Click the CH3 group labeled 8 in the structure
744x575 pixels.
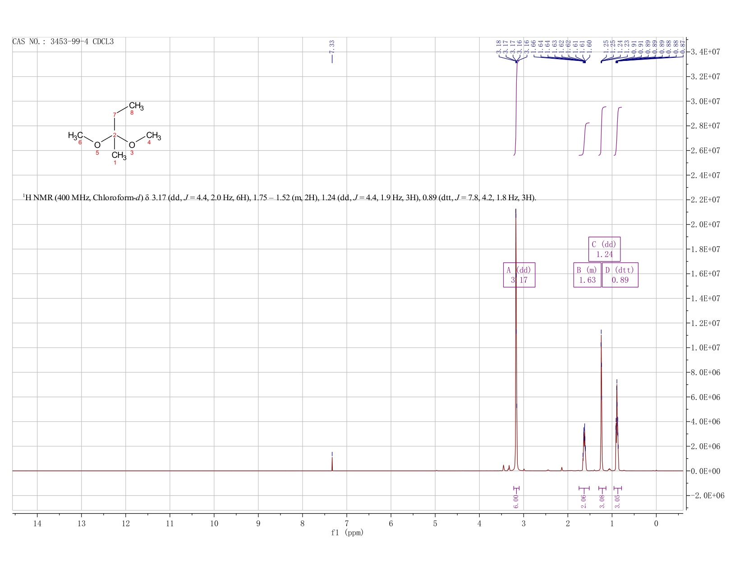click(x=136, y=106)
